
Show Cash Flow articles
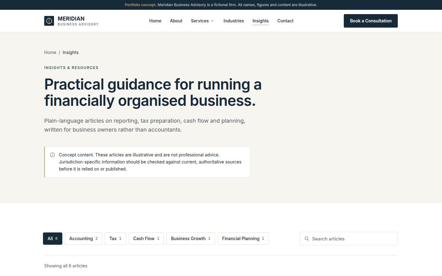146,239
